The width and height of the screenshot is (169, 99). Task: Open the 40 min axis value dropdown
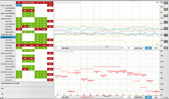pyautogui.click(x=161, y=46)
